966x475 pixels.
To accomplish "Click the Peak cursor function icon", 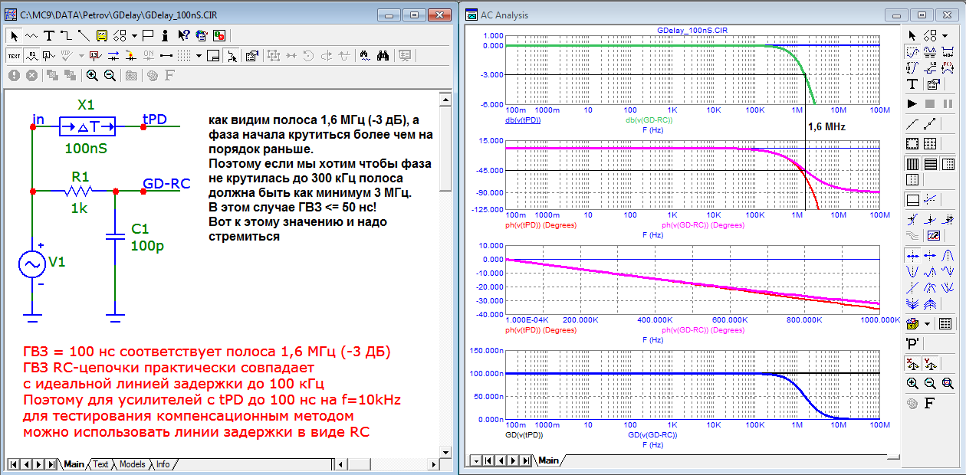I will 948,255.
